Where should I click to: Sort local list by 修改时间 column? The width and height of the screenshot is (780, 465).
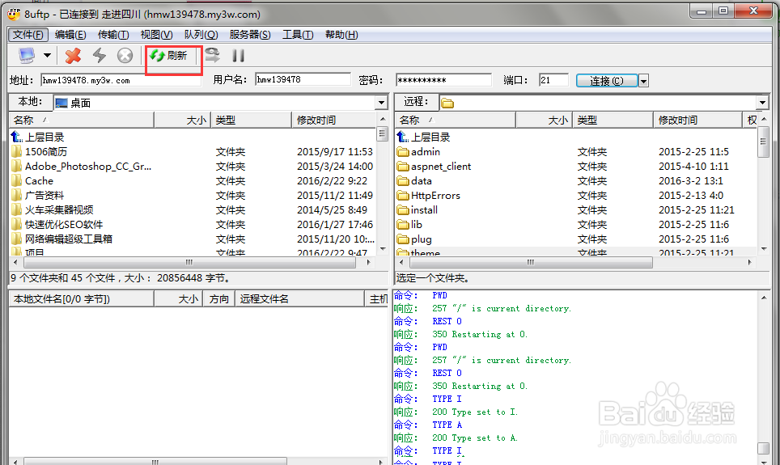click(x=334, y=120)
